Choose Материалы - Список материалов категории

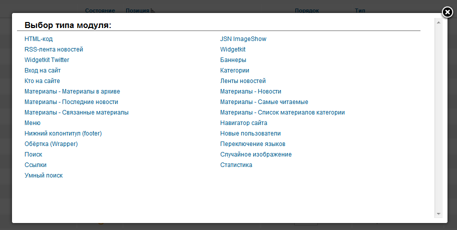282,112
